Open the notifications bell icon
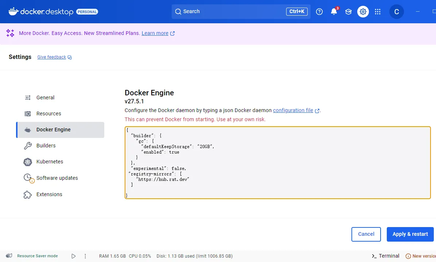The image size is (436, 262). tap(334, 12)
